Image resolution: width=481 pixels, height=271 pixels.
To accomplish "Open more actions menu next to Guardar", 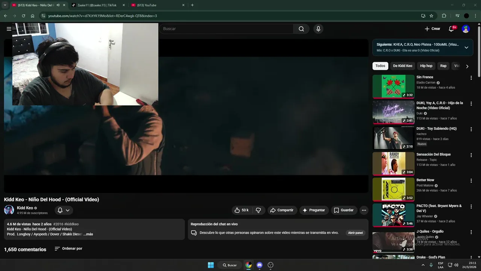I will (363, 210).
